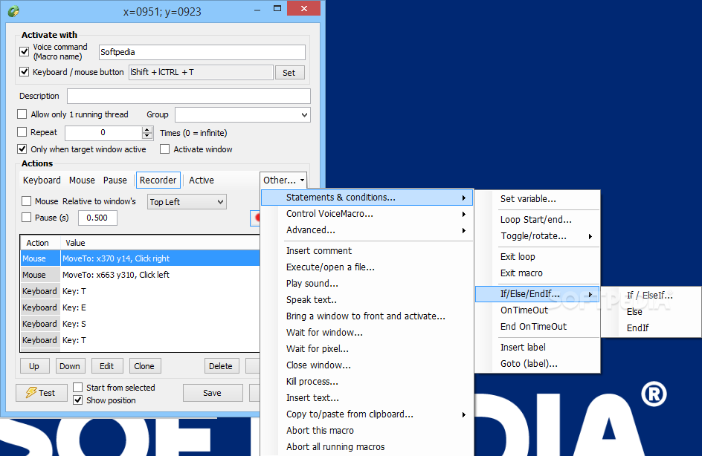Viewport: 702px width, 456px height.
Task: Click the Up button
Action: [x=34, y=366]
